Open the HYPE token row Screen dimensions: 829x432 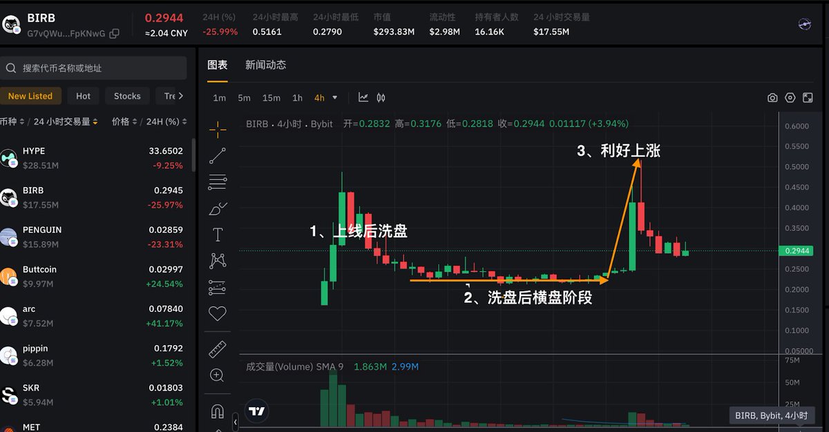coord(93,158)
